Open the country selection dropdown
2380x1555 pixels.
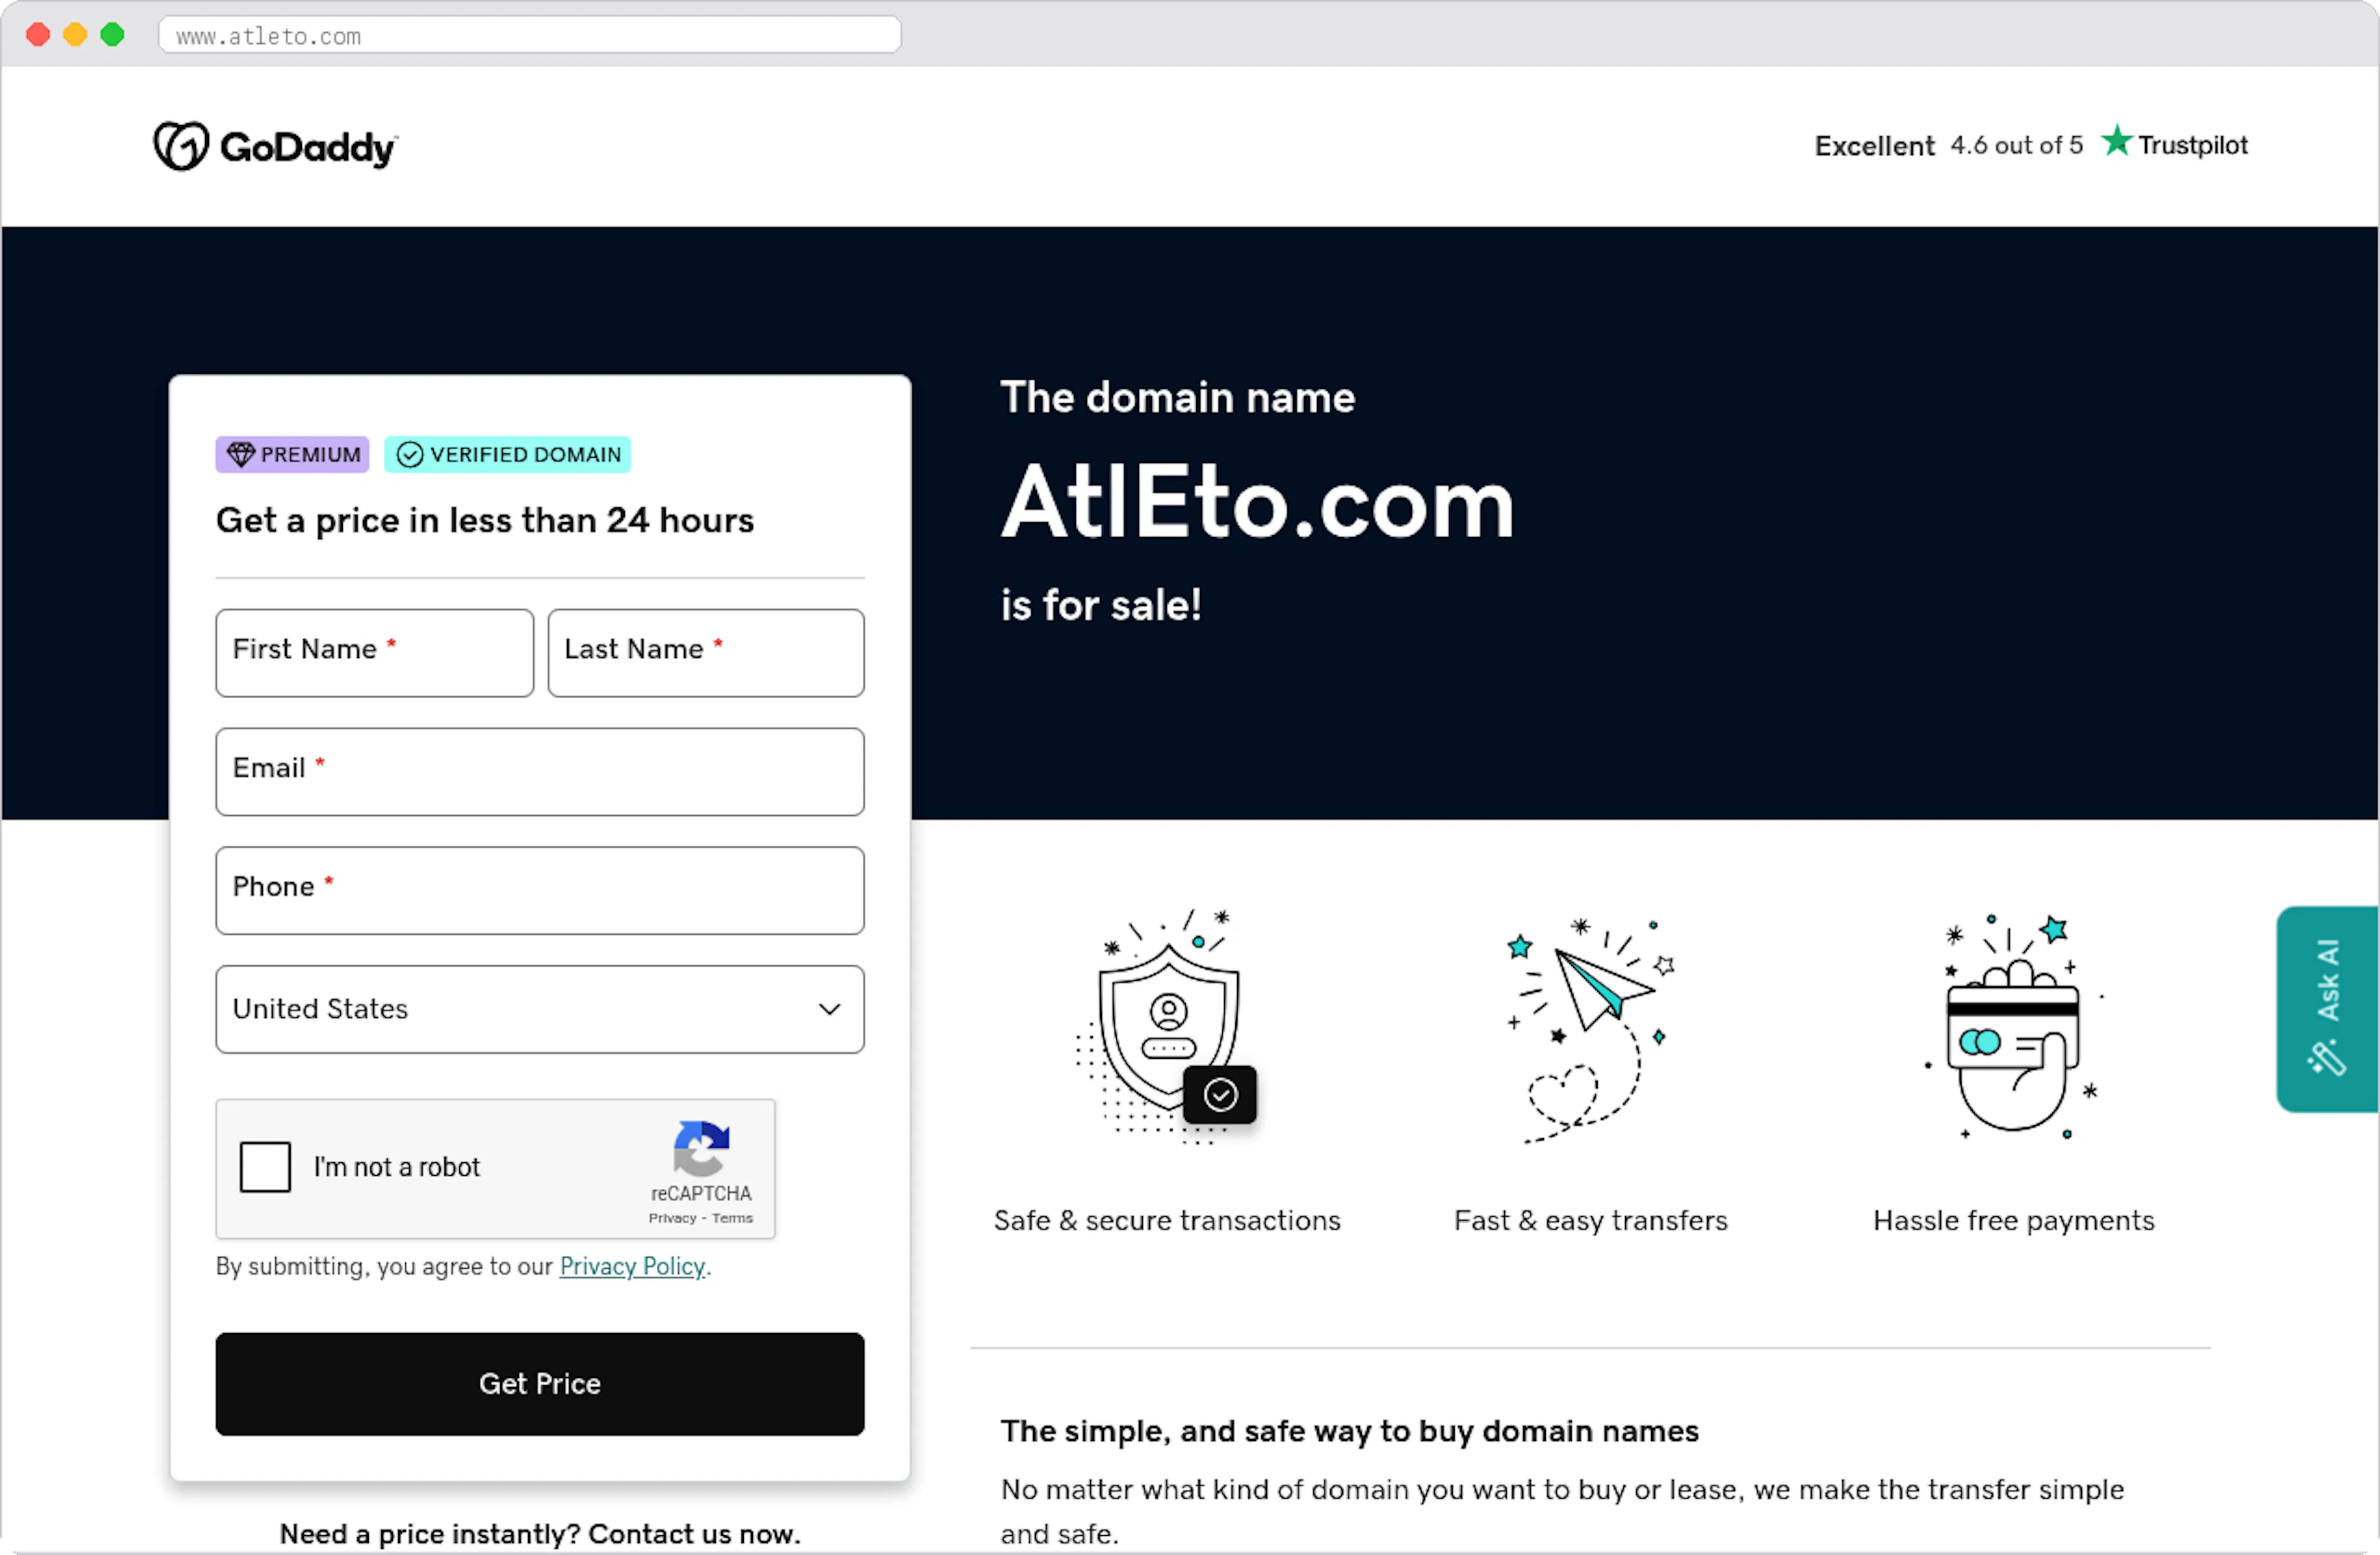(539, 1009)
